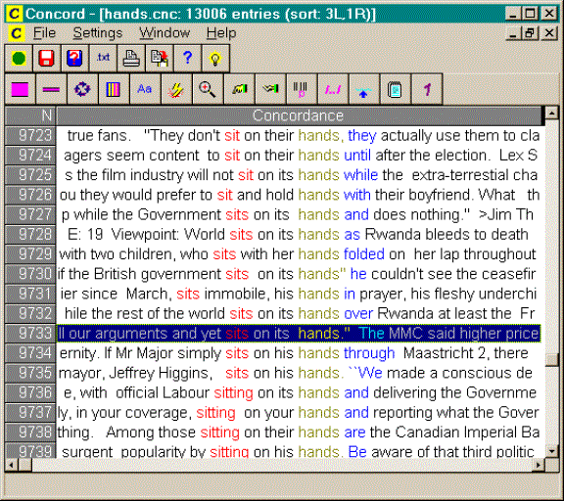Click the green circle start icon
Image resolution: width=564 pixels, height=501 pixels.
point(19,59)
